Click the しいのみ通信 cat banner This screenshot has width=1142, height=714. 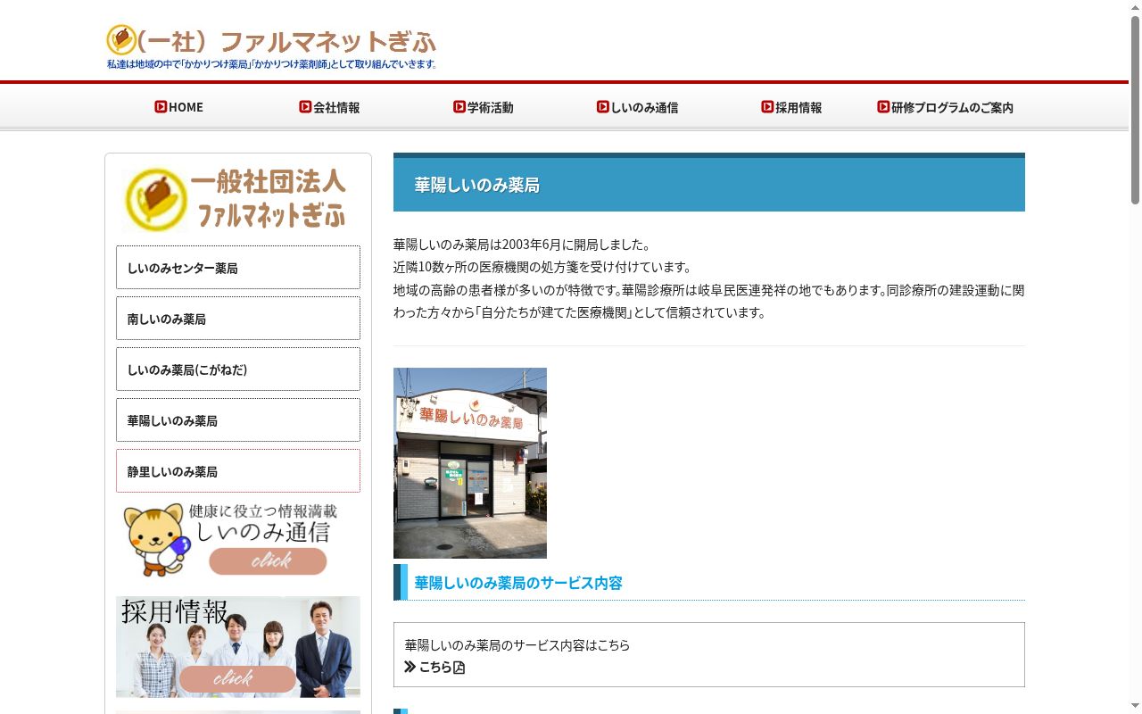coord(237,539)
